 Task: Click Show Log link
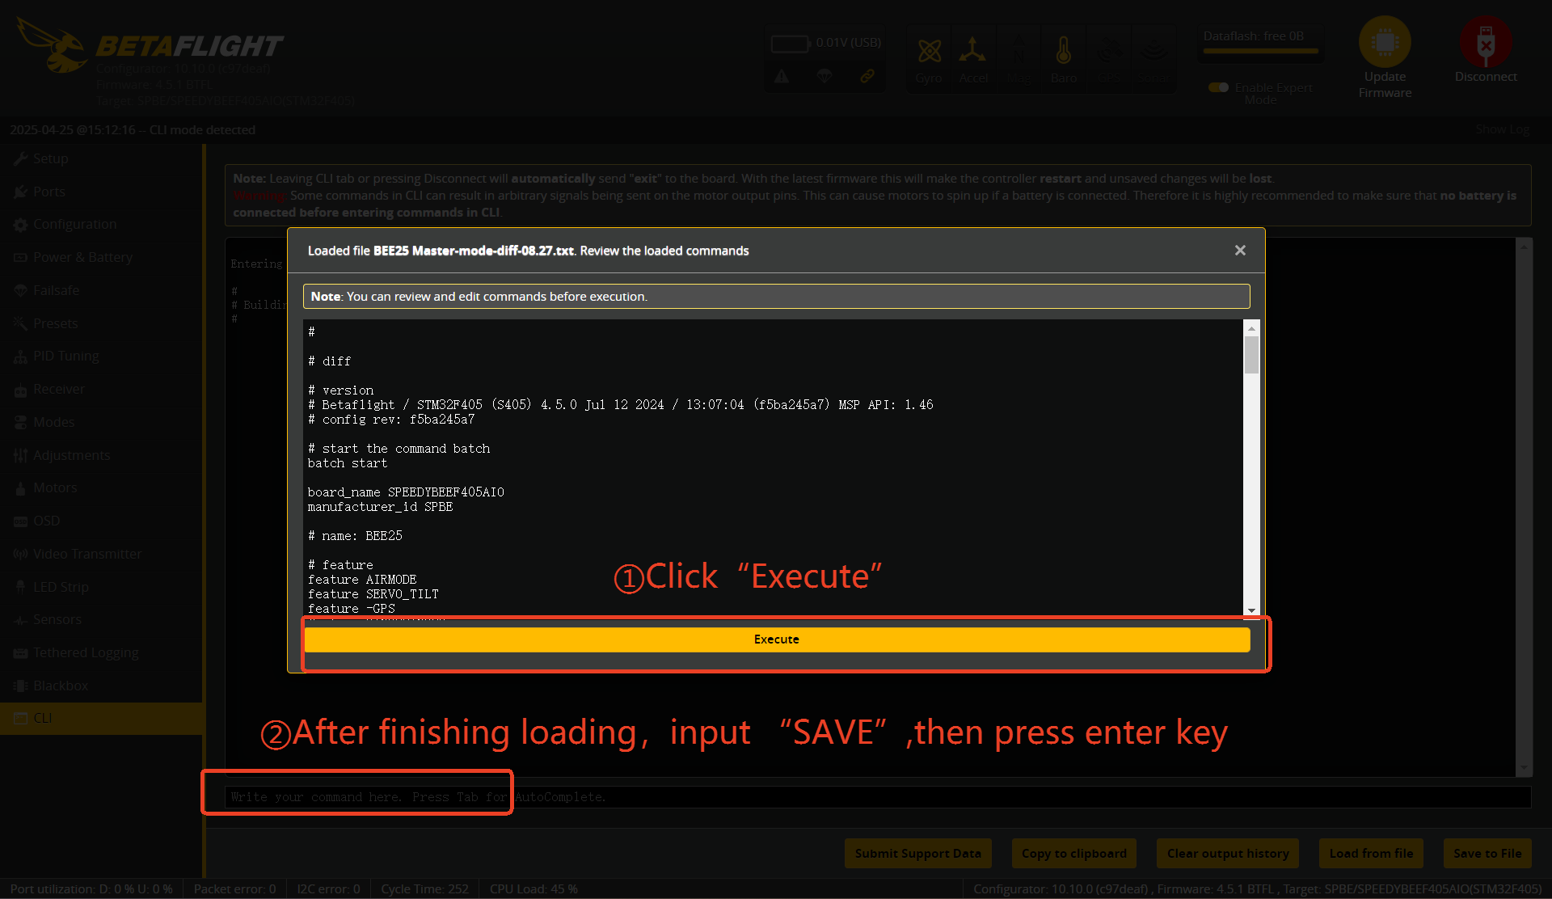pyautogui.click(x=1502, y=129)
